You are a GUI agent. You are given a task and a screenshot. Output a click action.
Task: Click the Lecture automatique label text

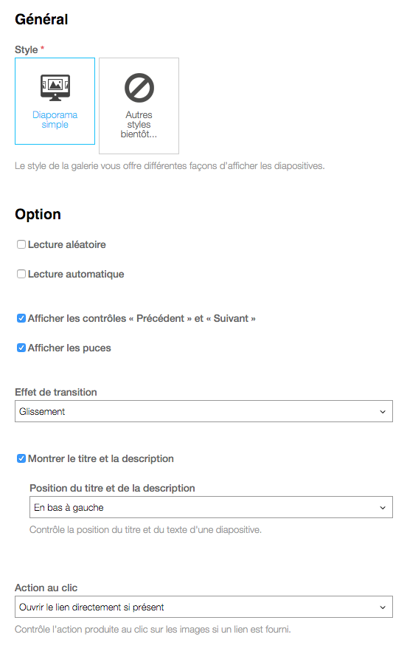pos(76,274)
